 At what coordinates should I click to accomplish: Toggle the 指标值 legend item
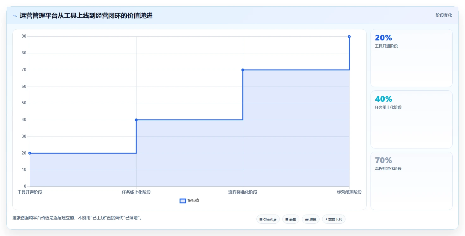(189, 201)
